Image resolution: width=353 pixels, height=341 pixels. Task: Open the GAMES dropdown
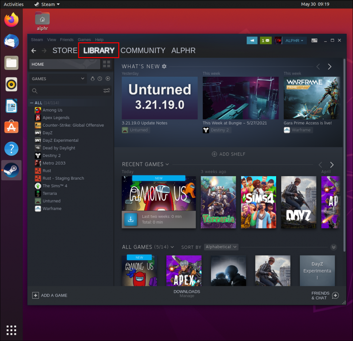(58, 78)
